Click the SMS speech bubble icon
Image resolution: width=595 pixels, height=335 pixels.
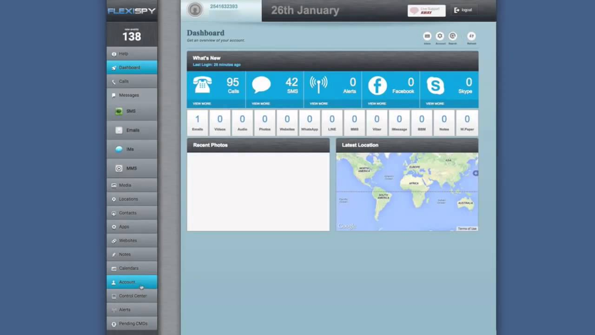(261, 85)
